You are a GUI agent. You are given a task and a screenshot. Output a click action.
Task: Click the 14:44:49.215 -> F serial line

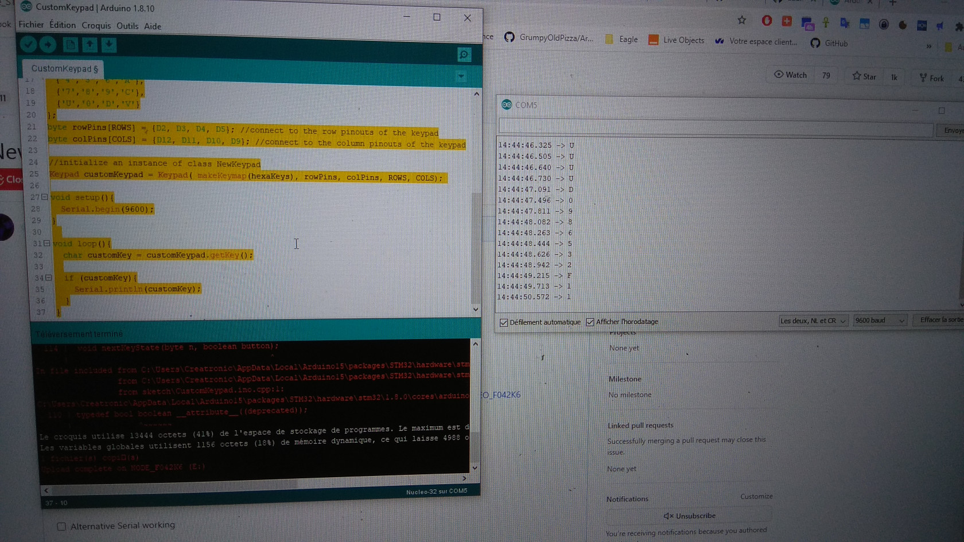point(535,275)
